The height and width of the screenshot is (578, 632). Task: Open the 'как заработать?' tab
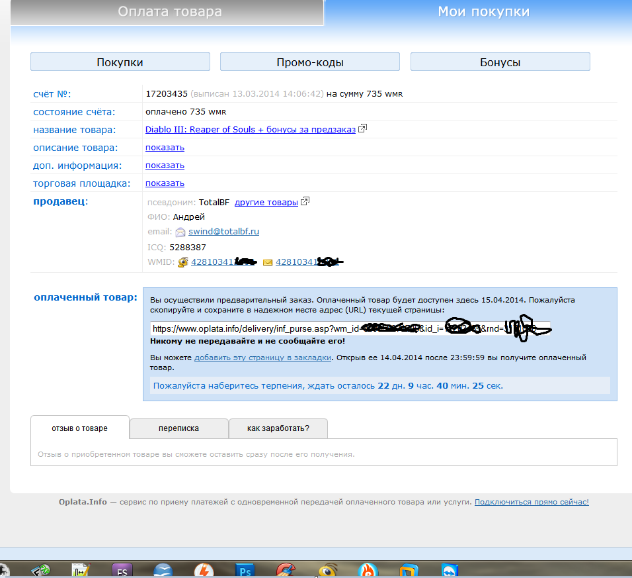278,428
